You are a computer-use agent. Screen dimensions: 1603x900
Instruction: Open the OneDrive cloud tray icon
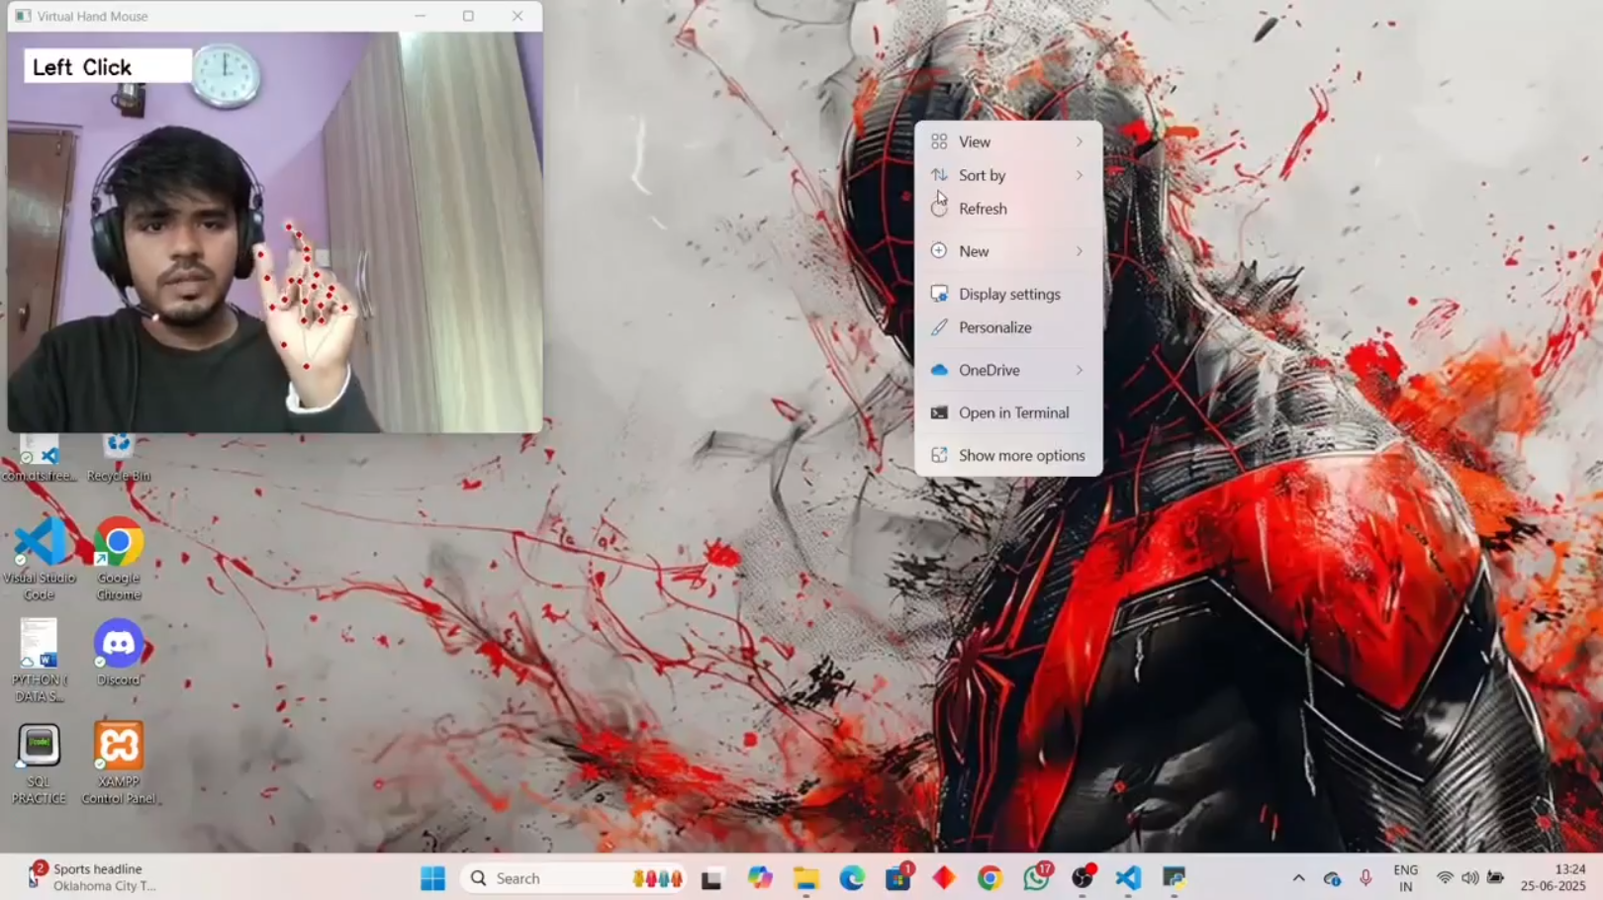click(x=1332, y=878)
